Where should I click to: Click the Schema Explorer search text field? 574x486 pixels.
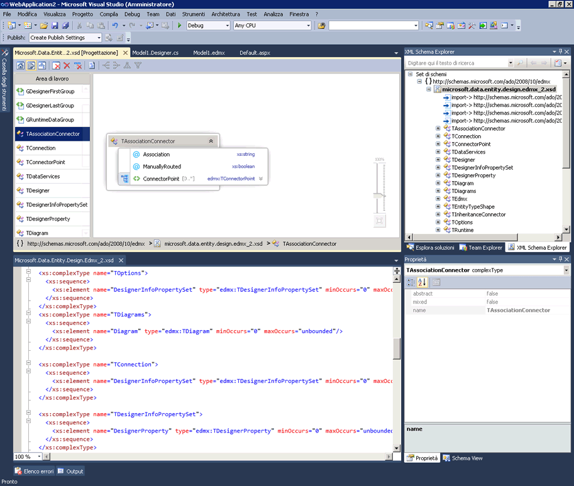(457, 63)
